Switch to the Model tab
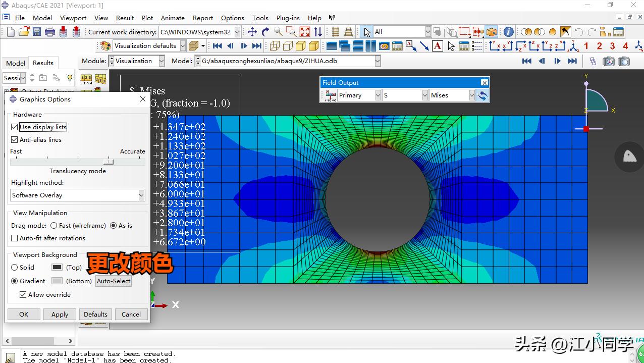Viewport: 644px width, 363px height. [x=15, y=63]
